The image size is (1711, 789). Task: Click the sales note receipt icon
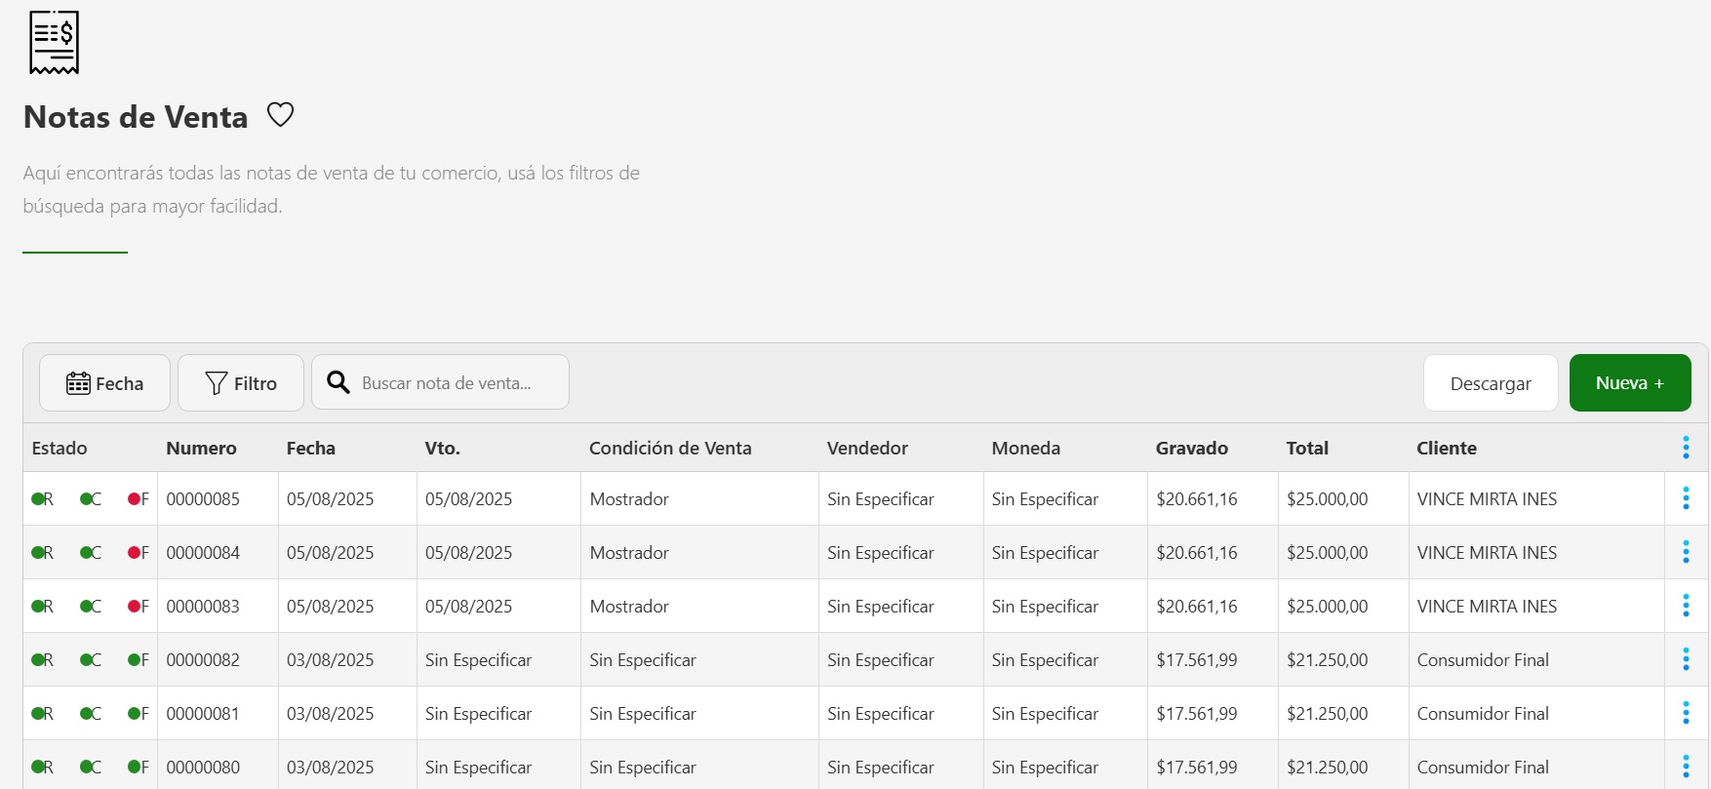point(54,43)
